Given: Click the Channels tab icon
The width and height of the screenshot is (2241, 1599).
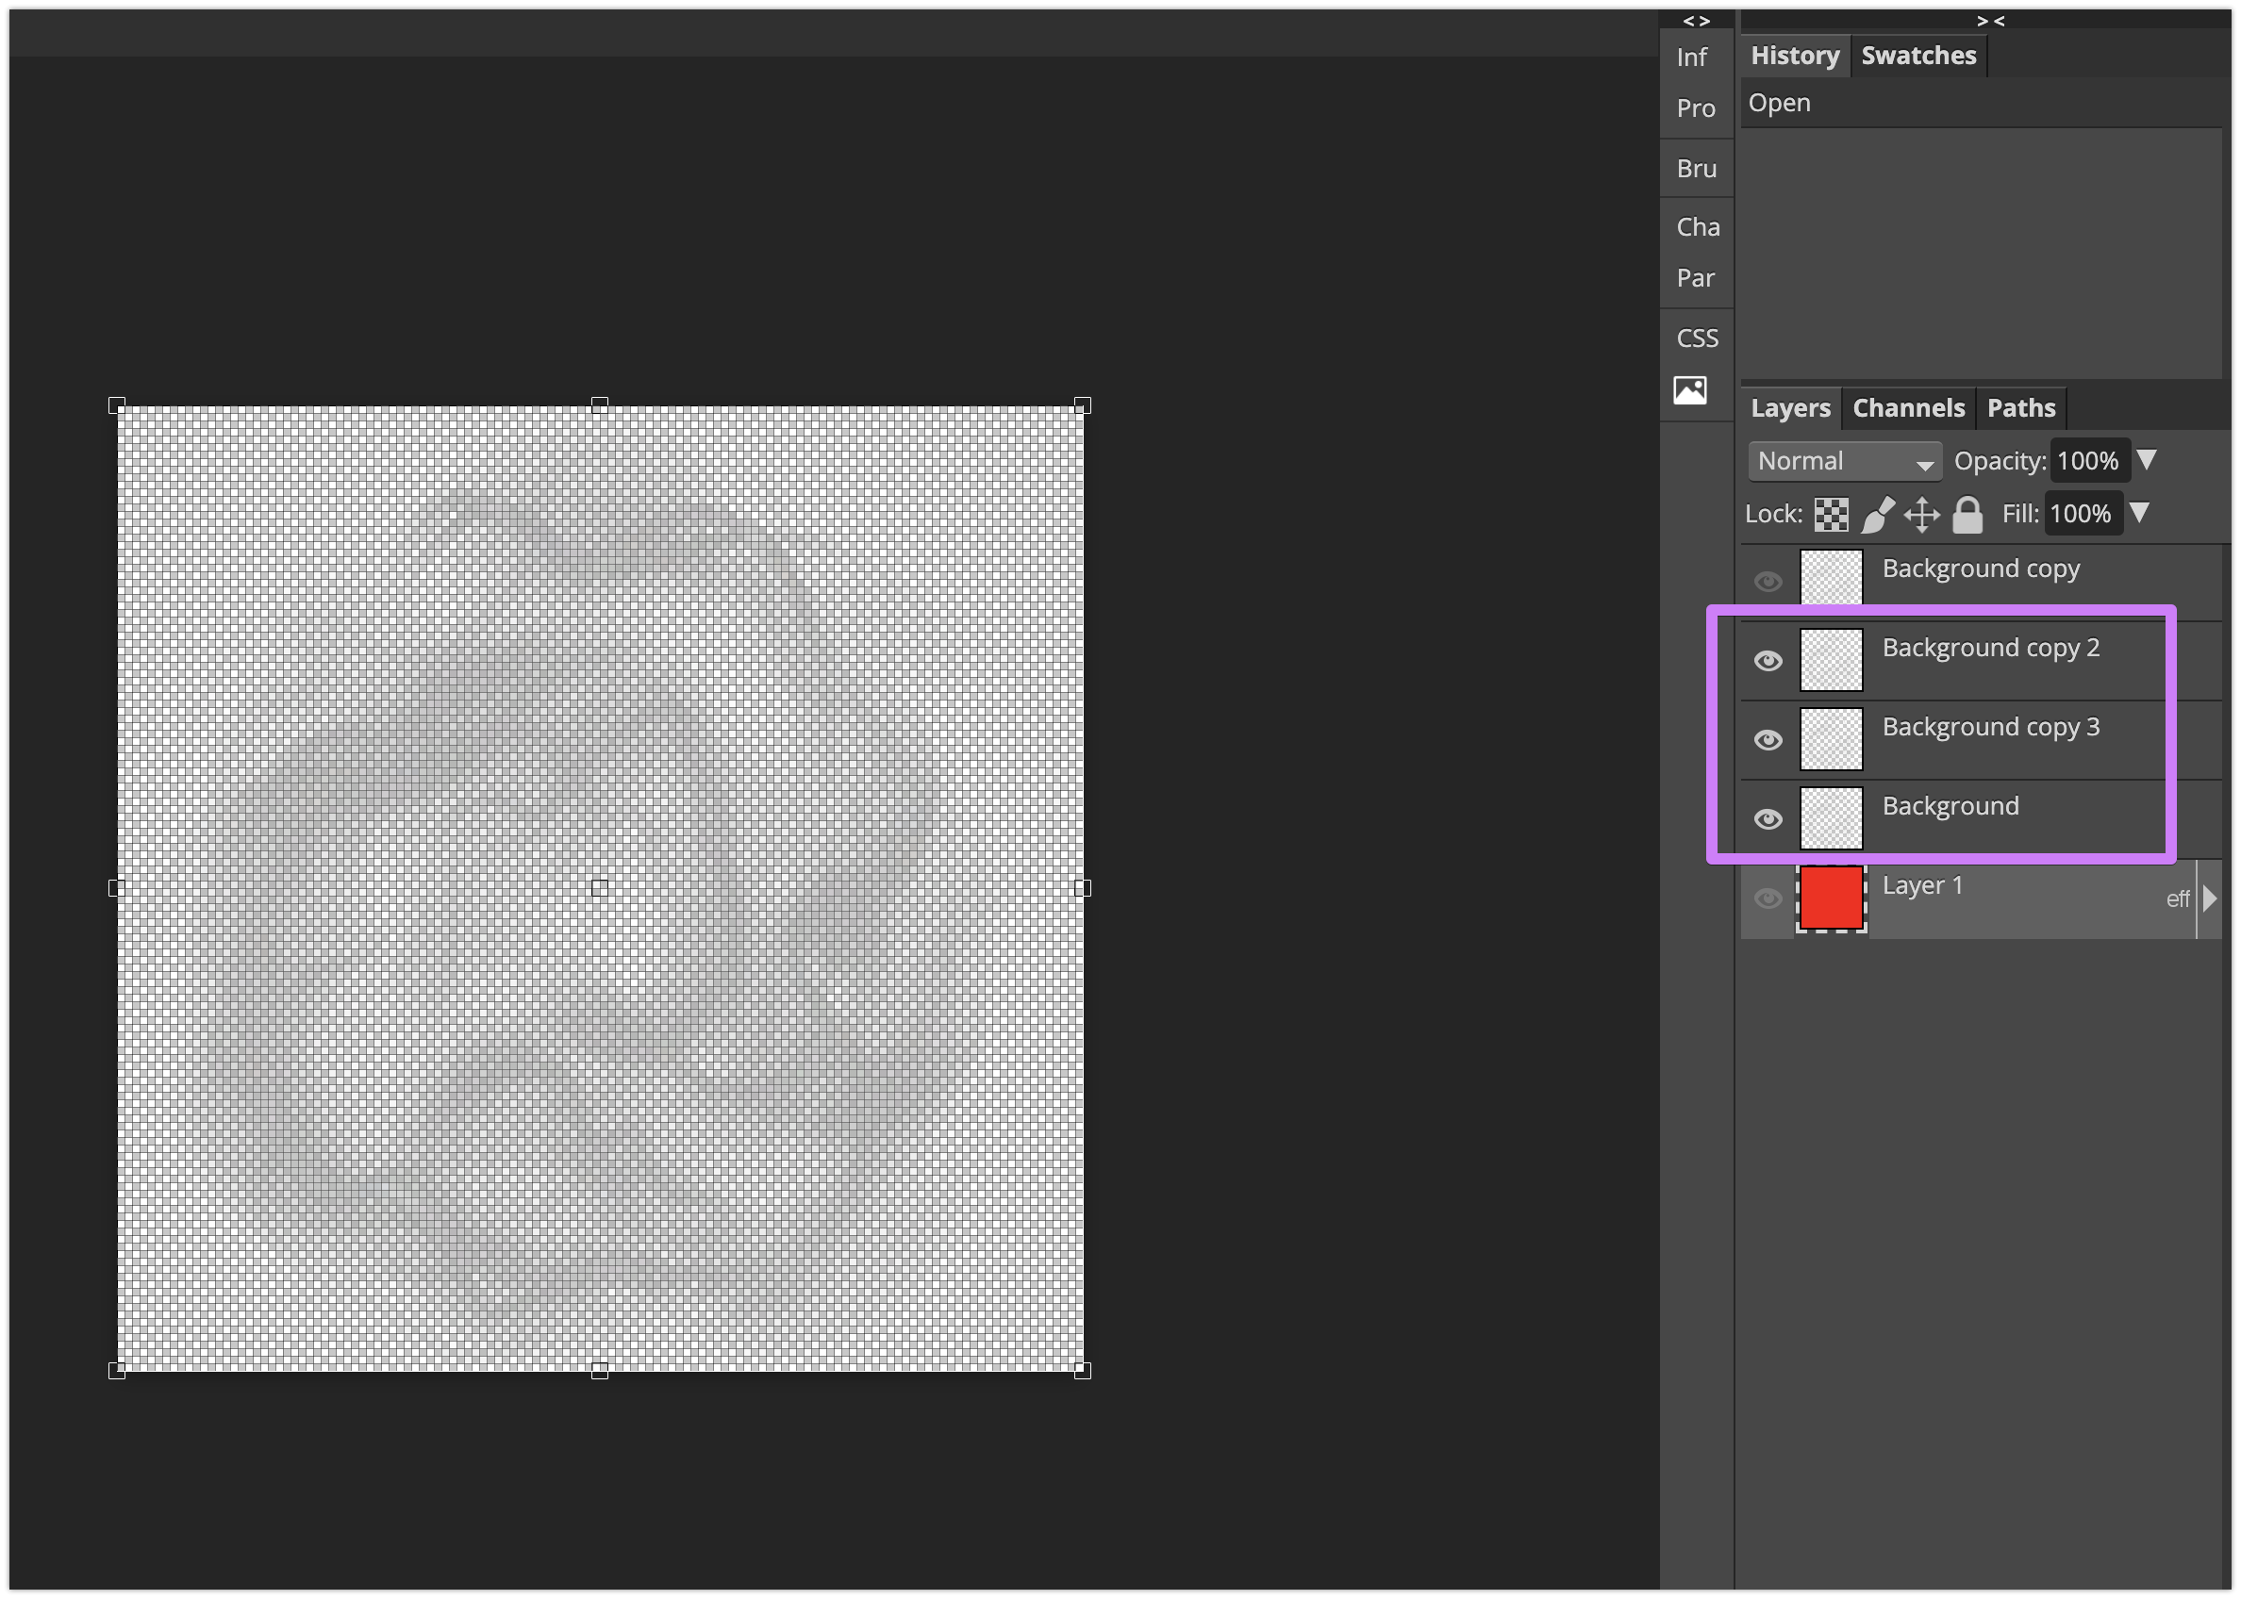Looking at the screenshot, I should tap(1905, 406).
